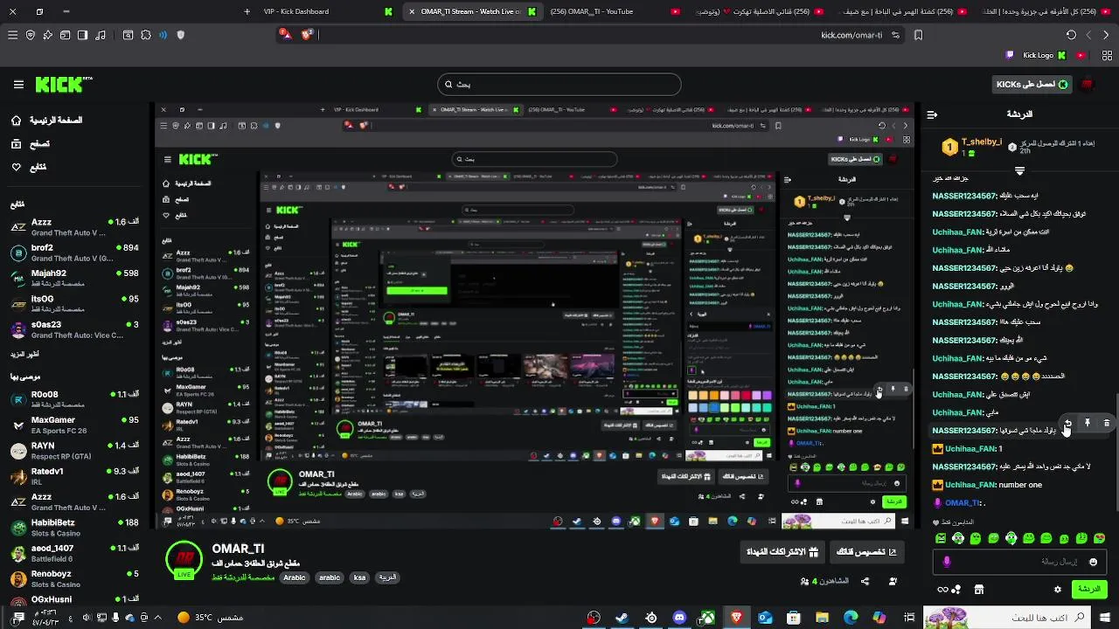Open Discord from the taskbar
The height and width of the screenshot is (629, 1119).
click(x=679, y=618)
